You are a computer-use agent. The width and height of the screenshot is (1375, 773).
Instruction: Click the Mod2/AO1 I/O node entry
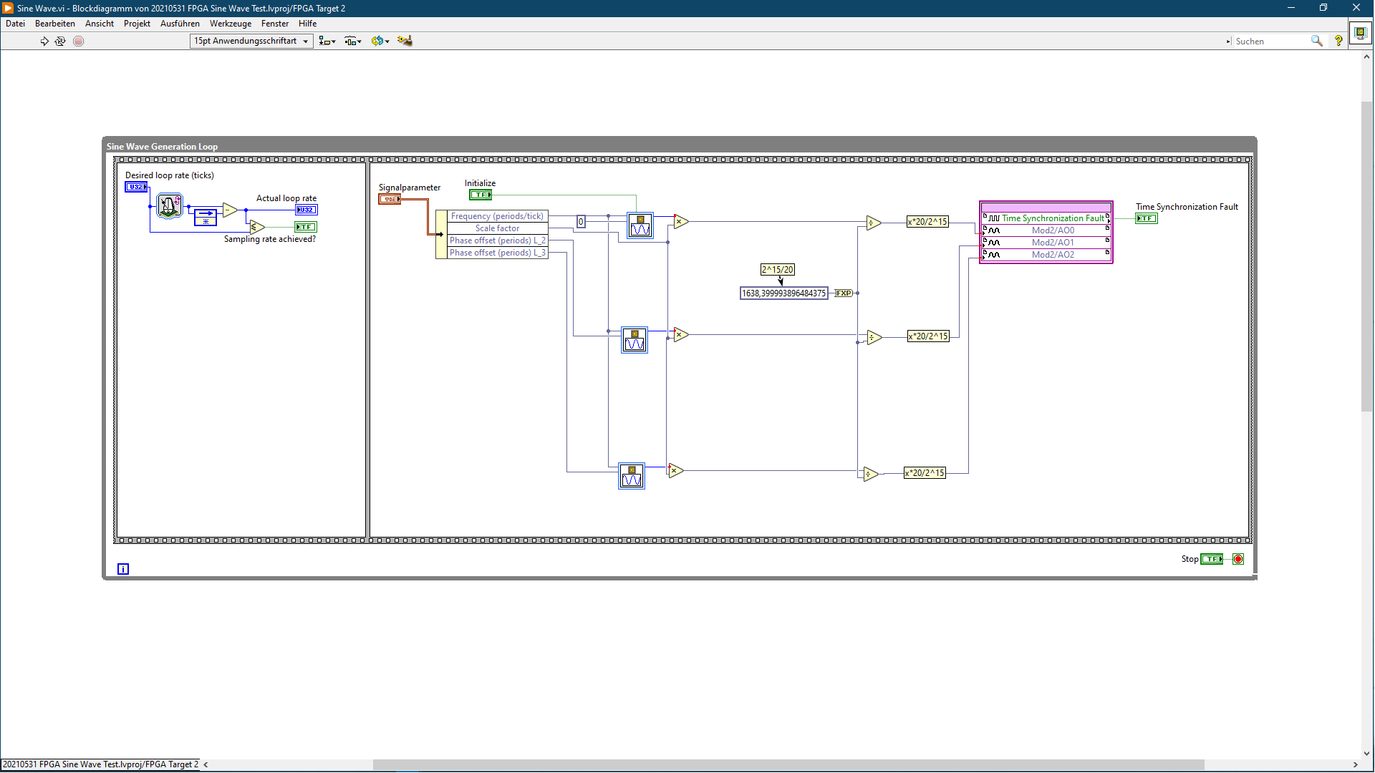pyautogui.click(x=1051, y=243)
